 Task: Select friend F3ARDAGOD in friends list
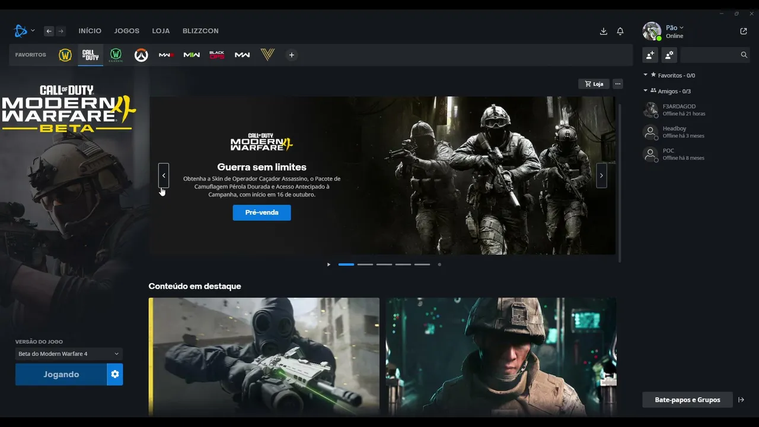point(696,110)
